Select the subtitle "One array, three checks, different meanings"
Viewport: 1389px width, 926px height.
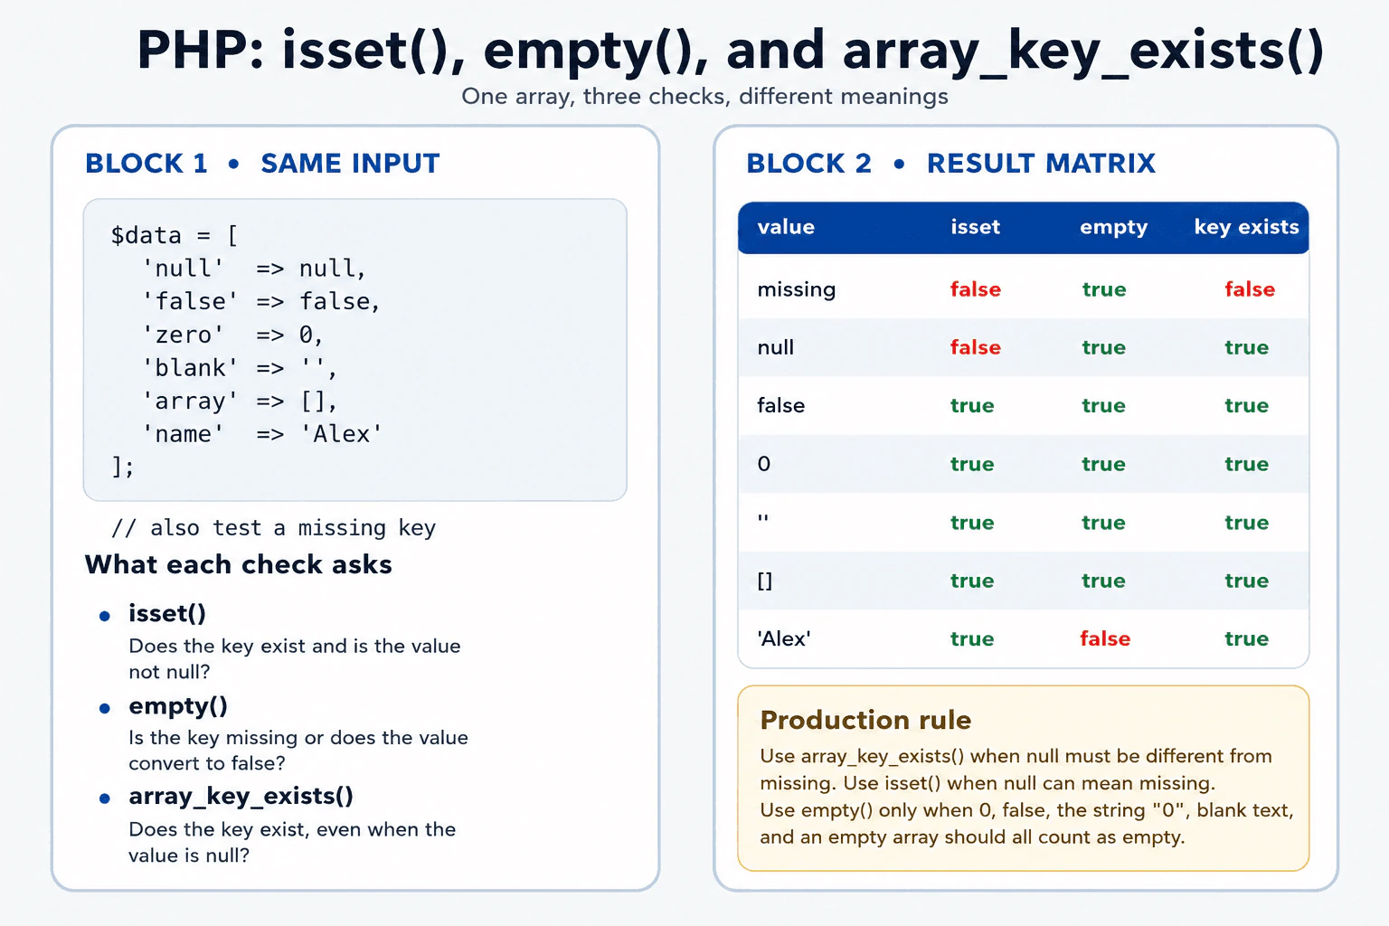point(704,97)
